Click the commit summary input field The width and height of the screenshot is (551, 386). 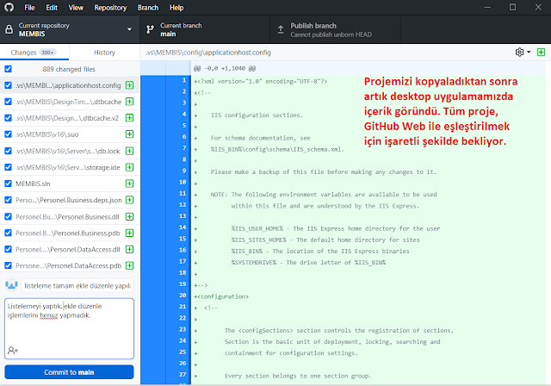(x=77, y=285)
